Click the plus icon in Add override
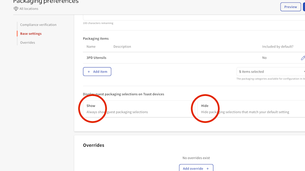305x171 pixels. 207,169
